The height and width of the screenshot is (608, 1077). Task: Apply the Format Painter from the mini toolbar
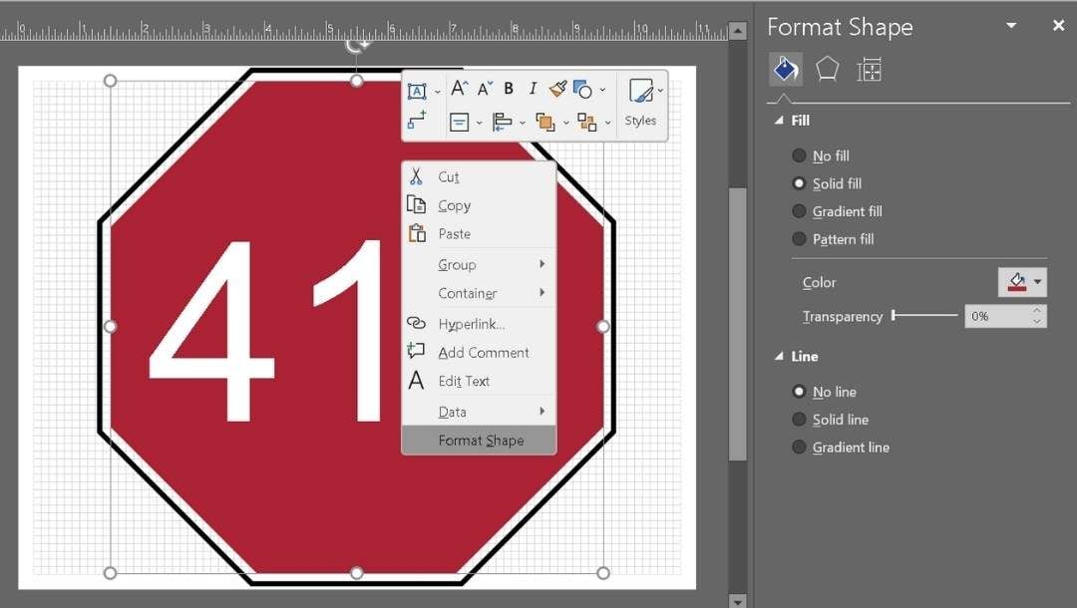[x=557, y=88]
